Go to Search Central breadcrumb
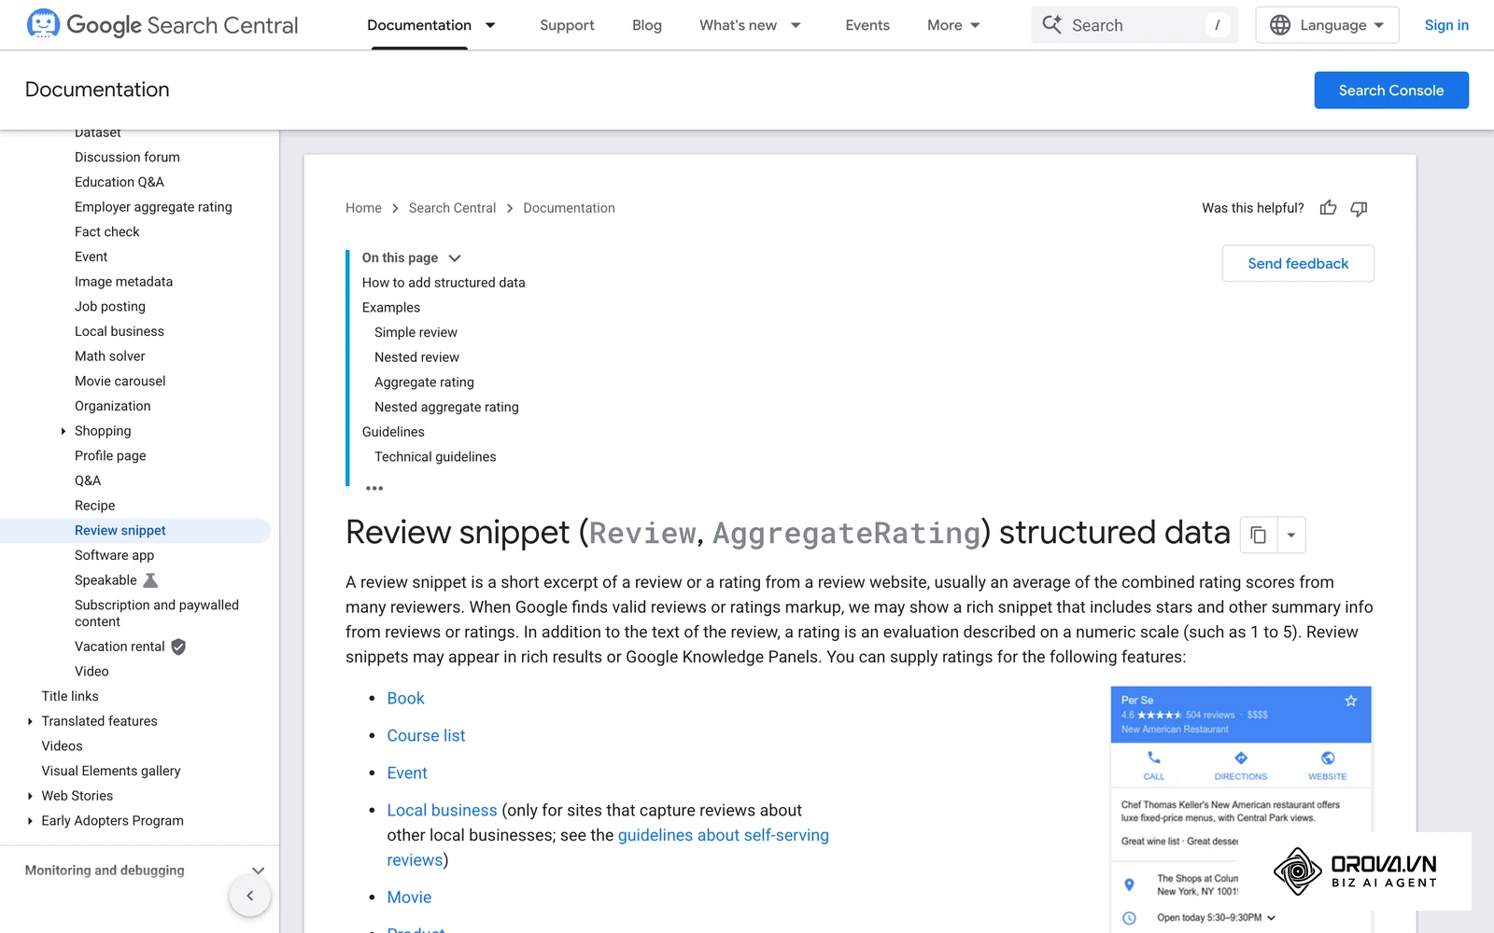This screenshot has width=1494, height=933. pos(452,208)
